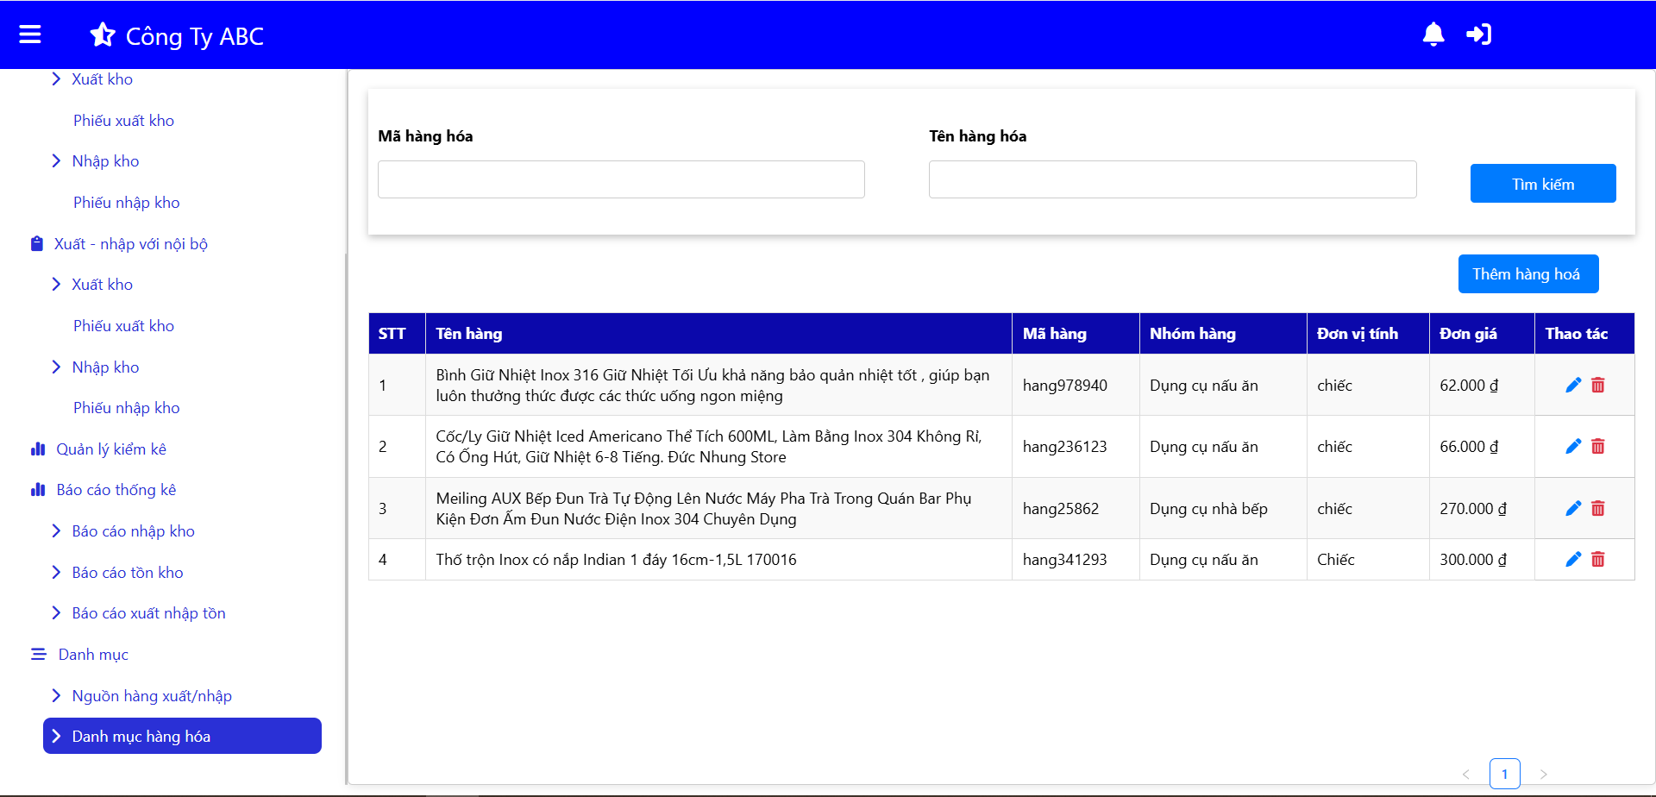This screenshot has height=797, width=1656.
Task: Click Đơn giá column header
Action: tap(1482, 334)
